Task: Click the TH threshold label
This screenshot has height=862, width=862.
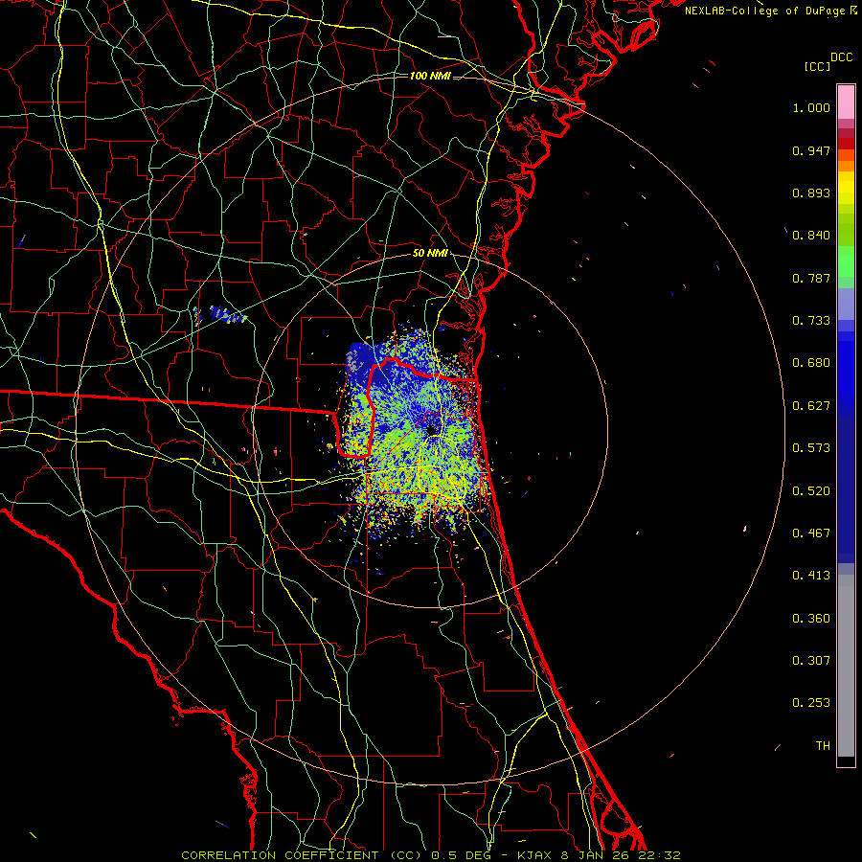Action: 823,746
